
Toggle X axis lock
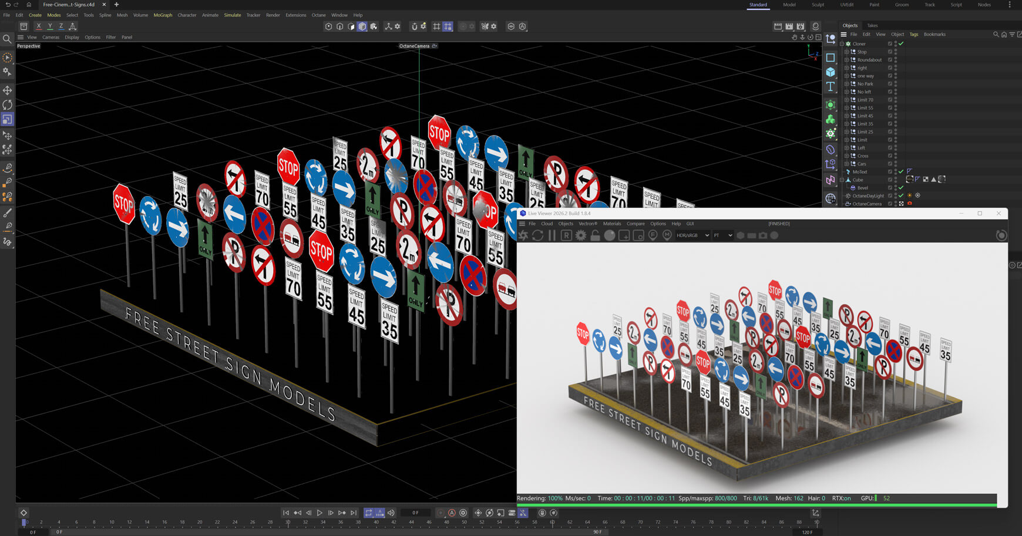point(39,26)
